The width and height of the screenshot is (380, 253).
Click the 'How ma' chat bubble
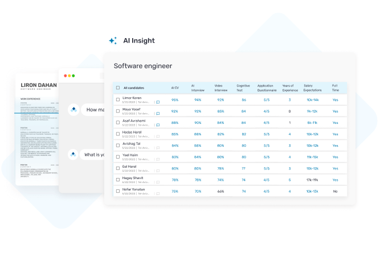(x=93, y=110)
